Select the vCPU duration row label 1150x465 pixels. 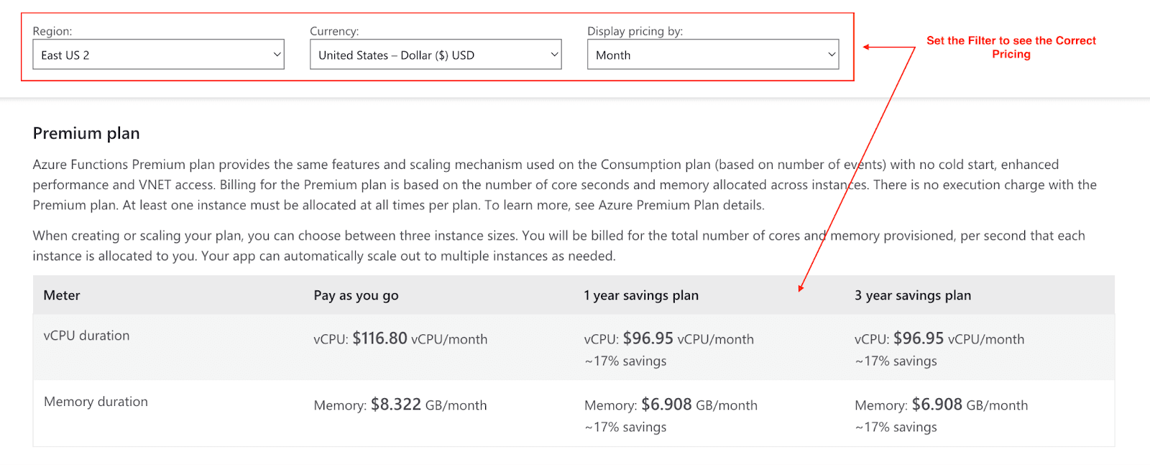[x=86, y=336]
